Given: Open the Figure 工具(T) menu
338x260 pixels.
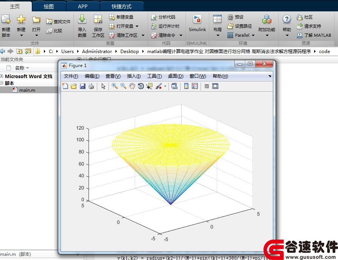Looking at the screenshot, I should (x=154, y=76).
